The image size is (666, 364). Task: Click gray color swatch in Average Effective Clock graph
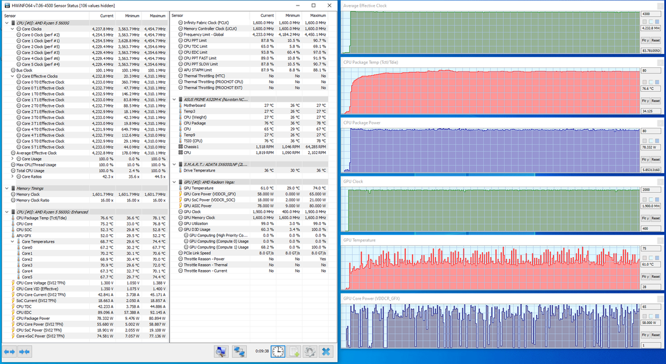[x=645, y=22]
